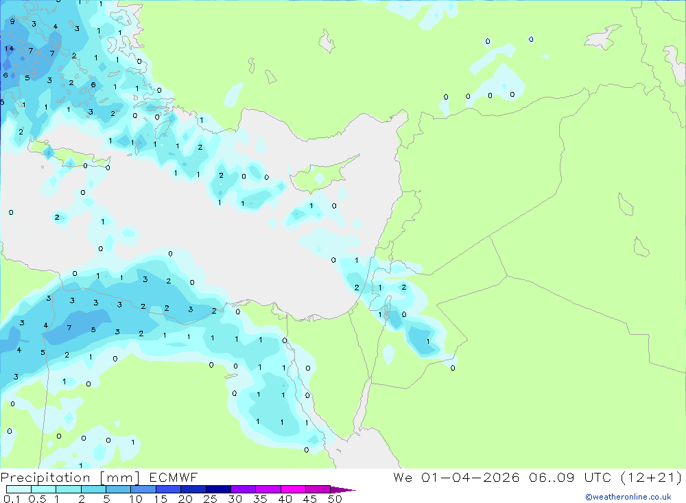Screen dimensions: 686x503
Task: Click the '20' legend scale label
Action: click(x=185, y=499)
